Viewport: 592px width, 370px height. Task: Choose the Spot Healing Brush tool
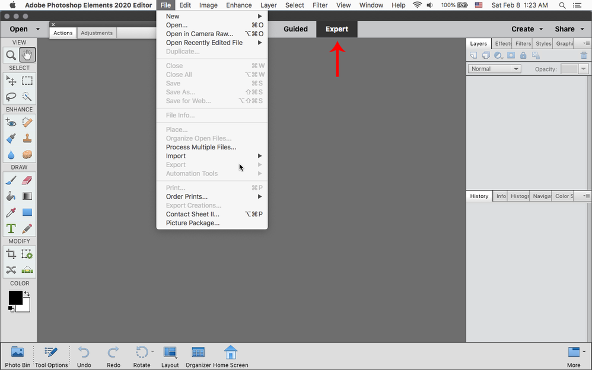click(27, 122)
